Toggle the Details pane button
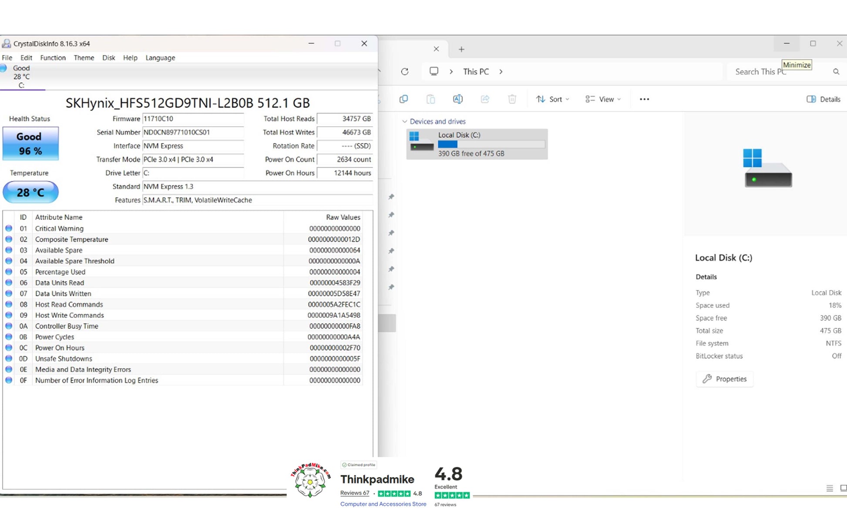 click(823, 99)
